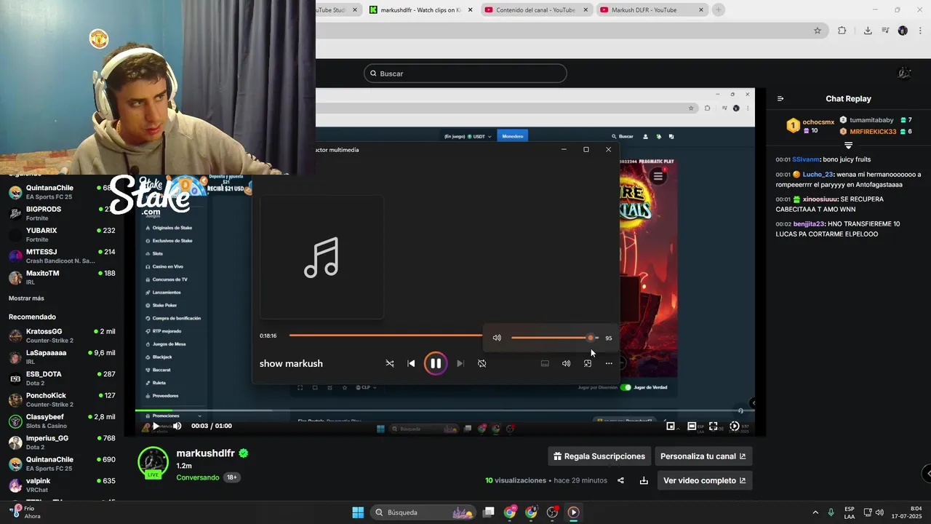Viewport: 931px width, 524px height.
Task: Open the KratossGG channel in sidebar
Action: 62,336
